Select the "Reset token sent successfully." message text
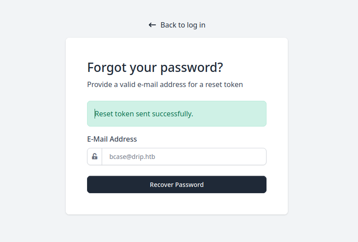358x242 pixels. (144, 114)
